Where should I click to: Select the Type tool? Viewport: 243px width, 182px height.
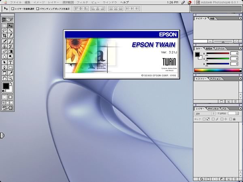(11, 62)
